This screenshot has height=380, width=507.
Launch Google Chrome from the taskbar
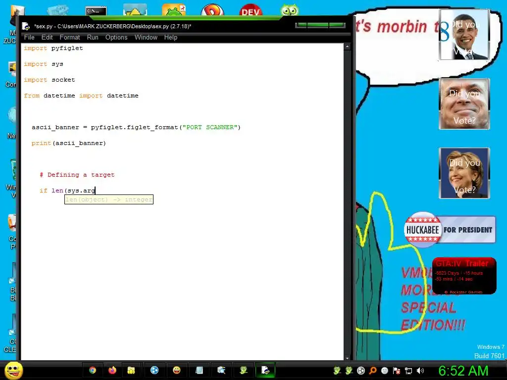(x=93, y=370)
